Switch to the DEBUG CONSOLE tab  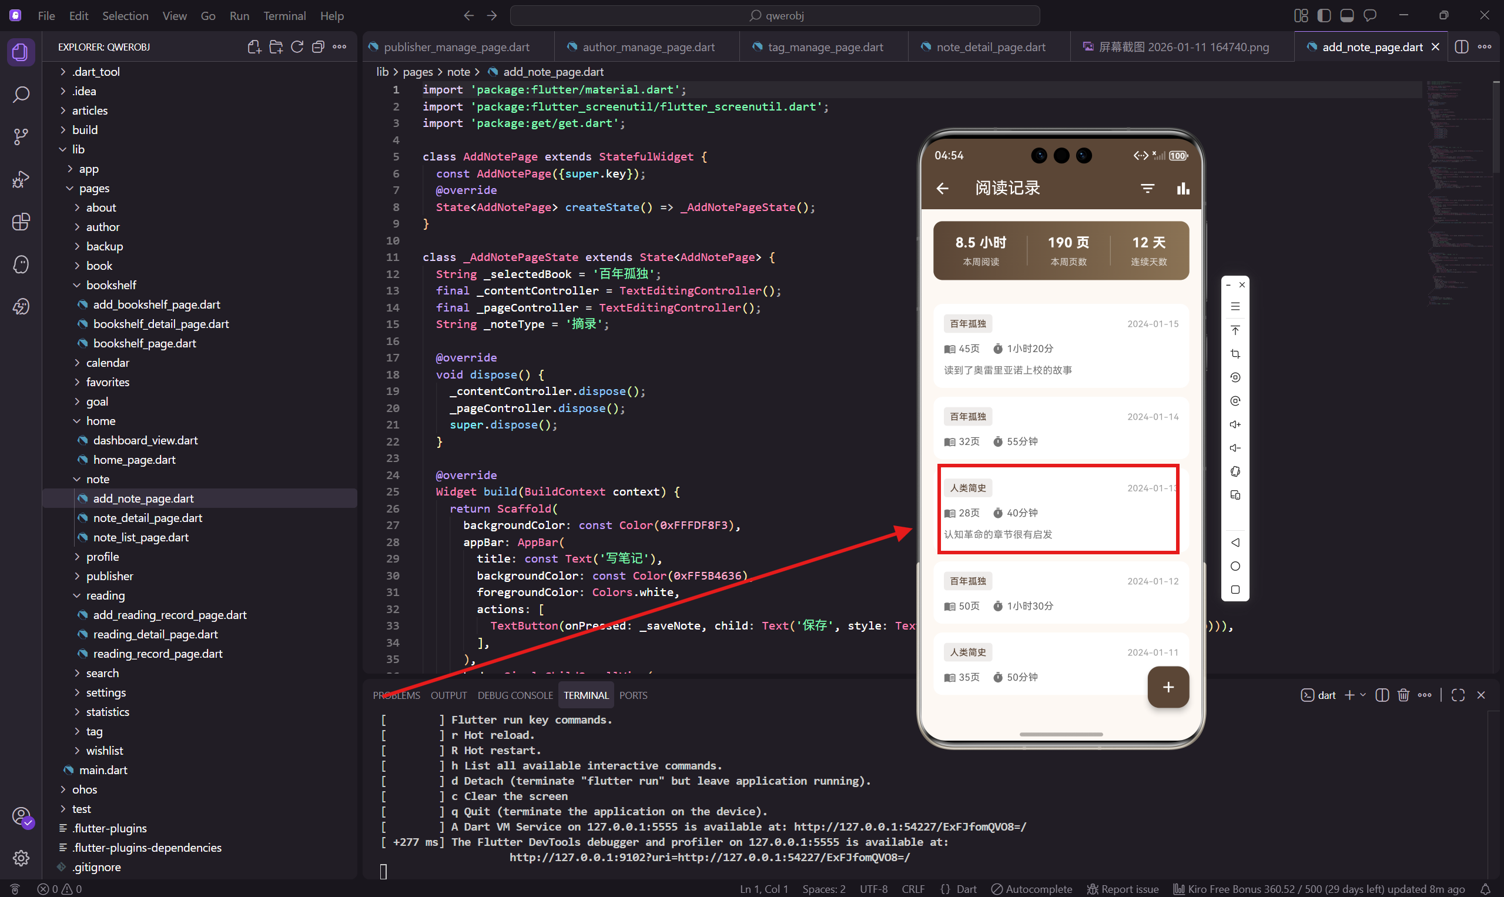pos(515,695)
